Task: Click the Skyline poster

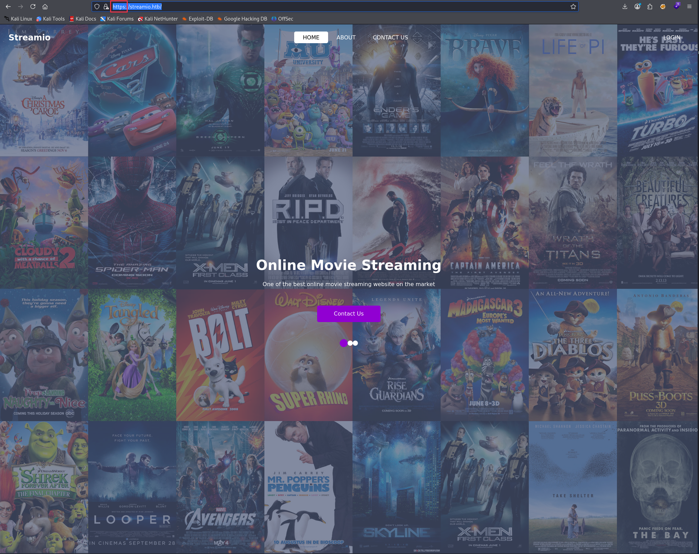Action: click(397, 487)
